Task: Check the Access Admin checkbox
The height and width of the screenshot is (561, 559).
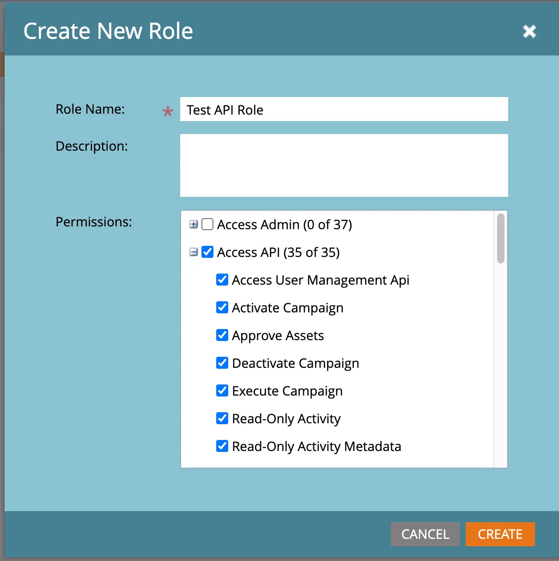Action: click(x=208, y=225)
